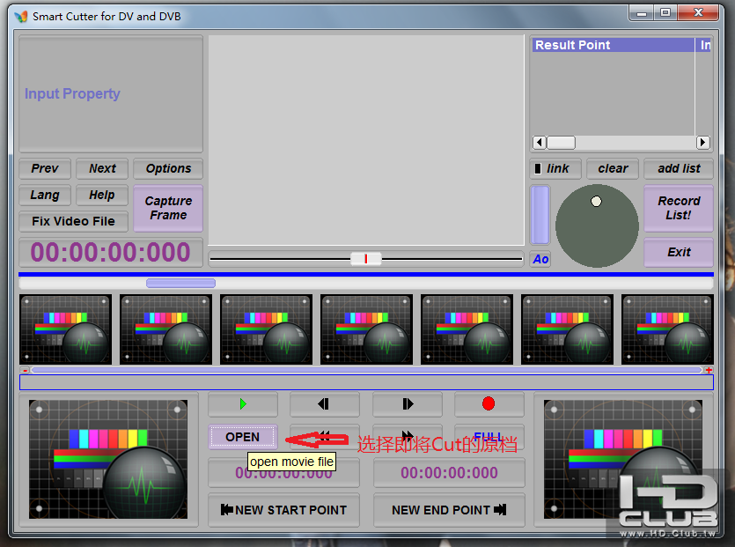735x547 pixels.
Task: Step forward one frame
Action: [408, 404]
